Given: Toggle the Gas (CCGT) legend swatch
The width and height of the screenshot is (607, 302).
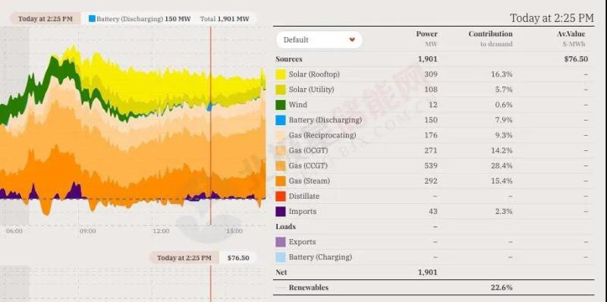Looking at the screenshot, I should click(281, 165).
